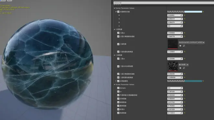Expand the teal color vector parameter row
Screen dimensions: 214x120
click(x=116, y=81)
